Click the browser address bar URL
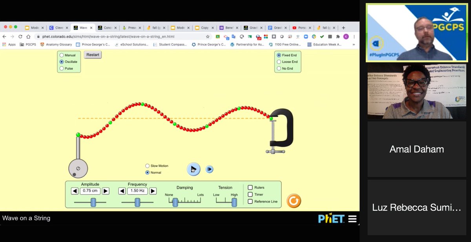Viewport: 471px width, 242px height. [x=108, y=36]
